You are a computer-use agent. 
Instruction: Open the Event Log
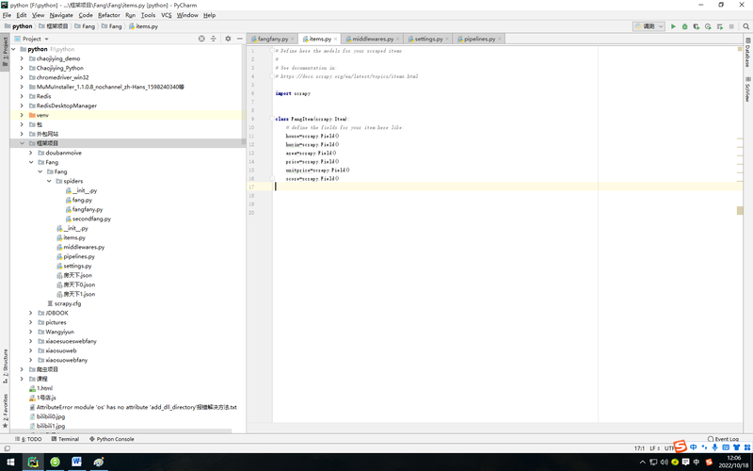723,439
